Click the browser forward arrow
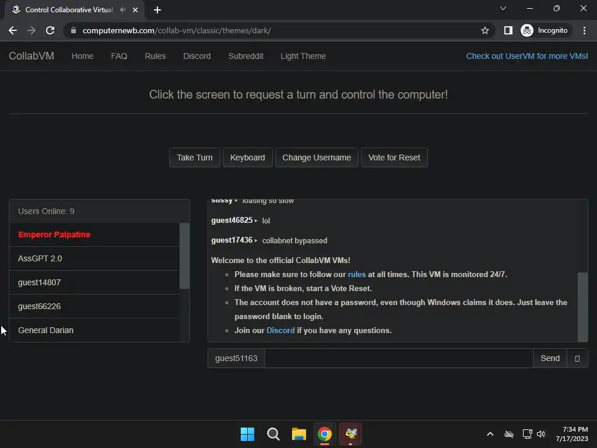The height and width of the screenshot is (448, 597). [31, 30]
